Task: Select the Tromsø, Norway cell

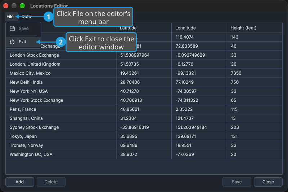Action: 61,145
